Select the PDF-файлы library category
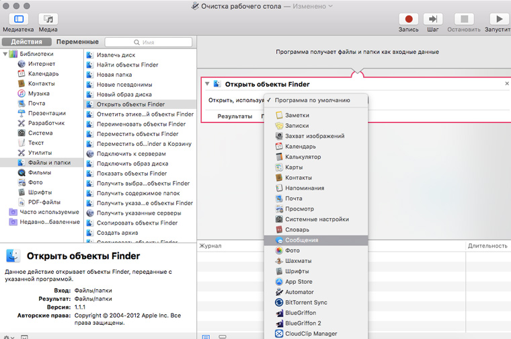The width and height of the screenshot is (511, 339). click(44, 202)
